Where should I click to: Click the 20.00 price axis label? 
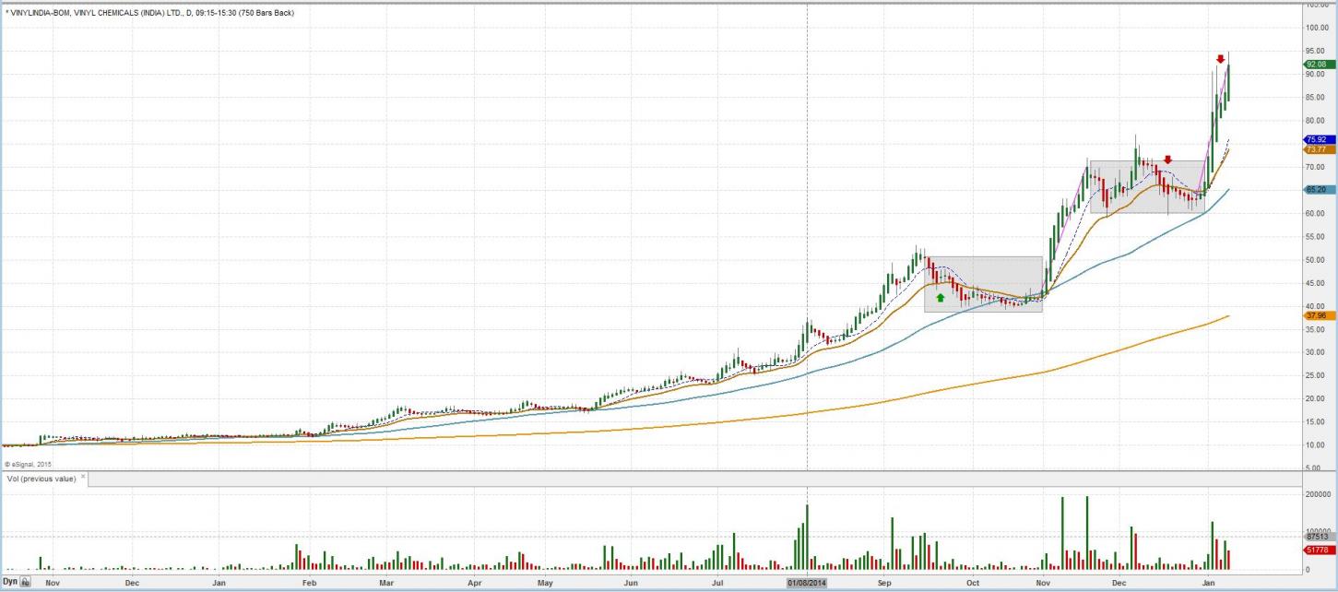click(x=1315, y=399)
